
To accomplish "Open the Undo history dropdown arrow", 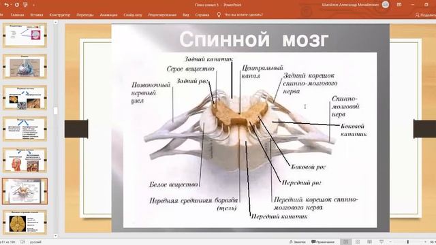I will 11,5.
